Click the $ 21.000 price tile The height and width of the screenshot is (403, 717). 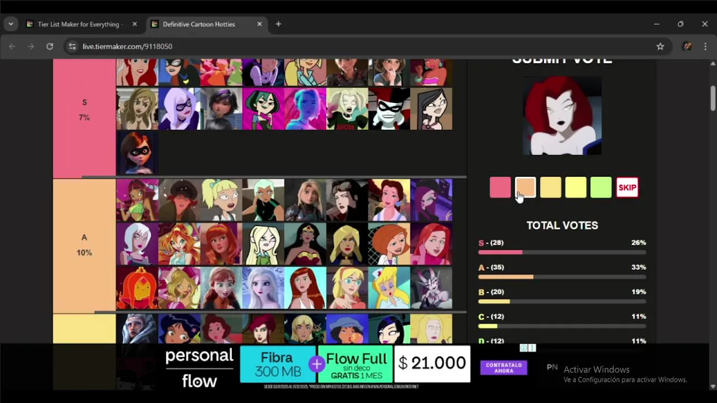click(x=432, y=364)
